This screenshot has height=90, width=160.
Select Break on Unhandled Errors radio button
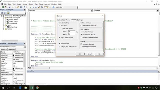[x=81, y=37]
